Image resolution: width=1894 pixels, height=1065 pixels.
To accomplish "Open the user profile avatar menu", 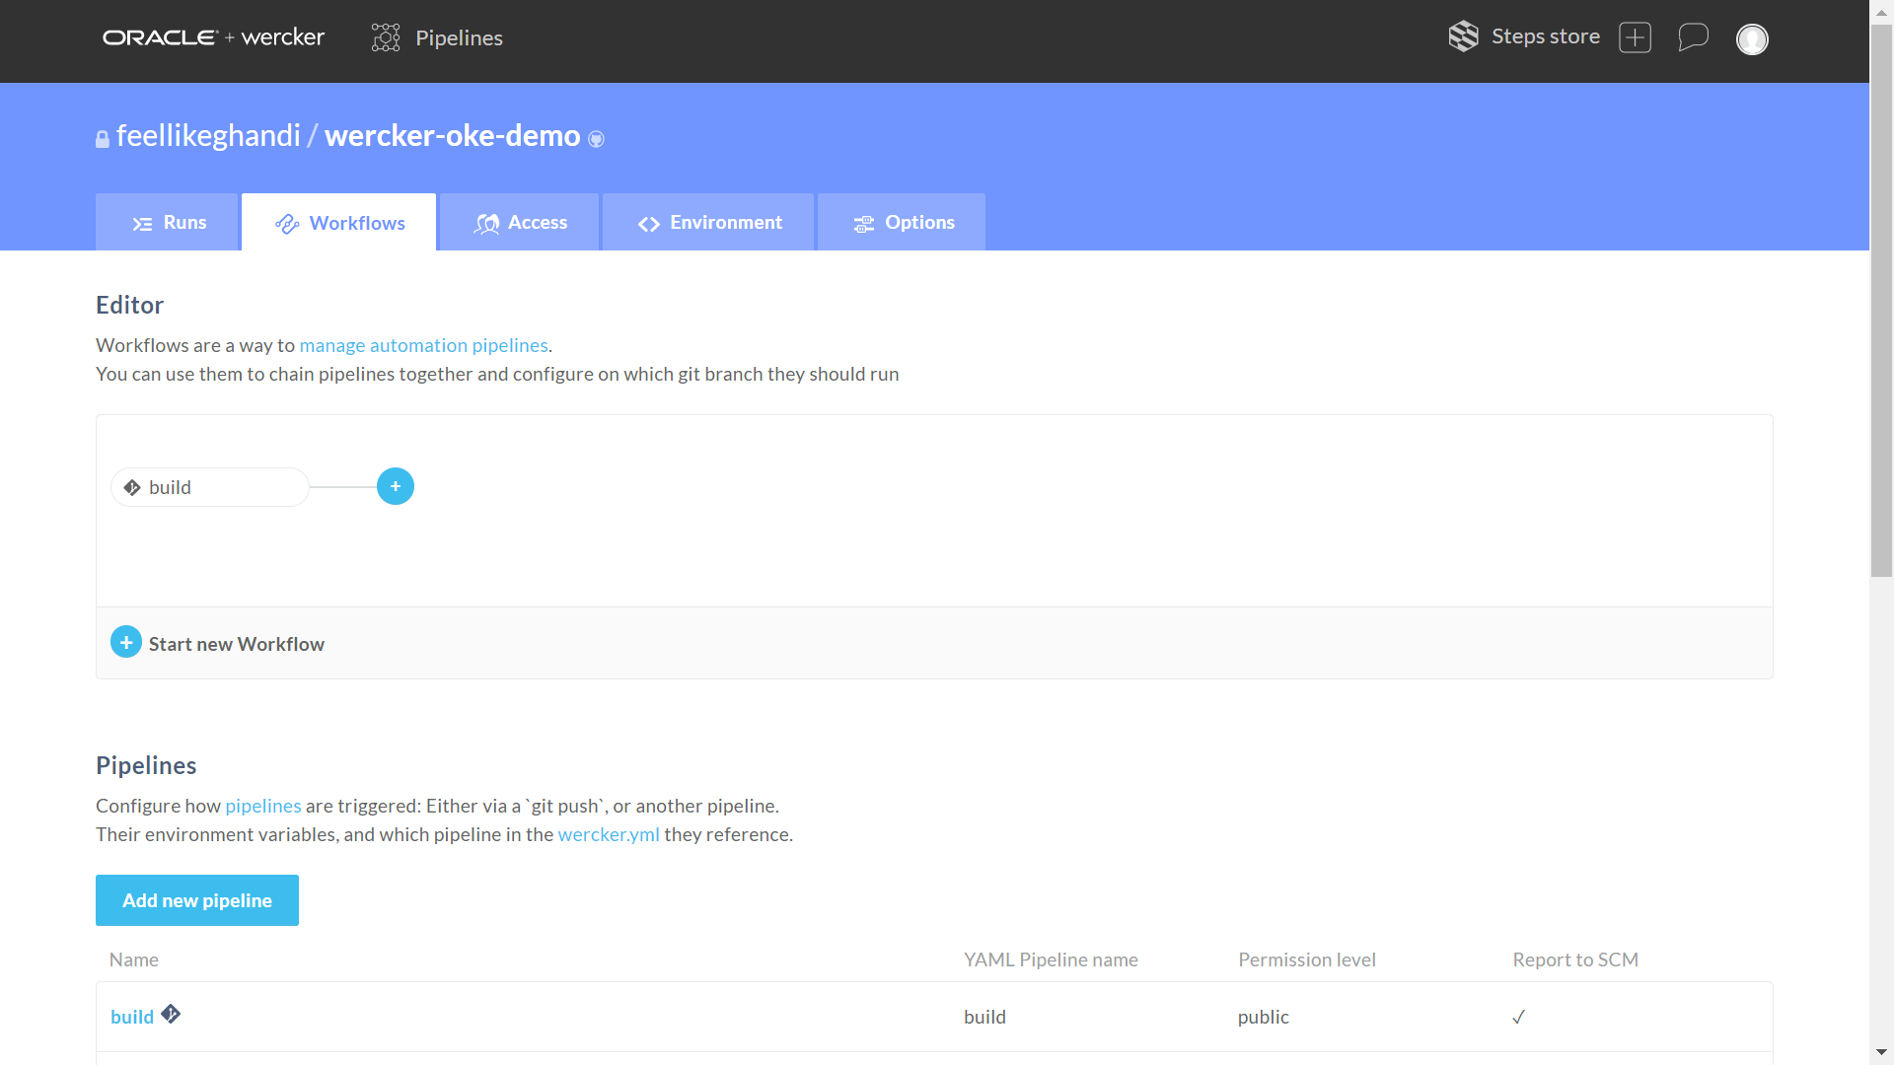I will (x=1752, y=39).
